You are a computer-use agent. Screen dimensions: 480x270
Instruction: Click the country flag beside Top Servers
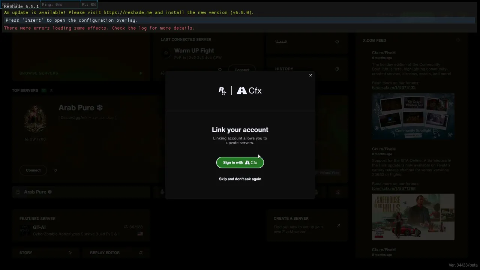(44, 90)
